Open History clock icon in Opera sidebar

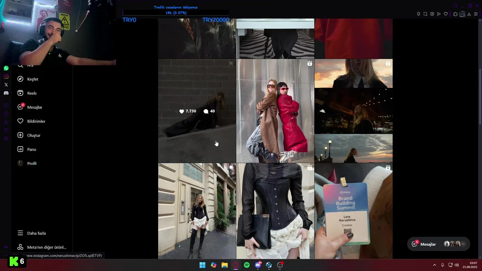tap(6, 114)
